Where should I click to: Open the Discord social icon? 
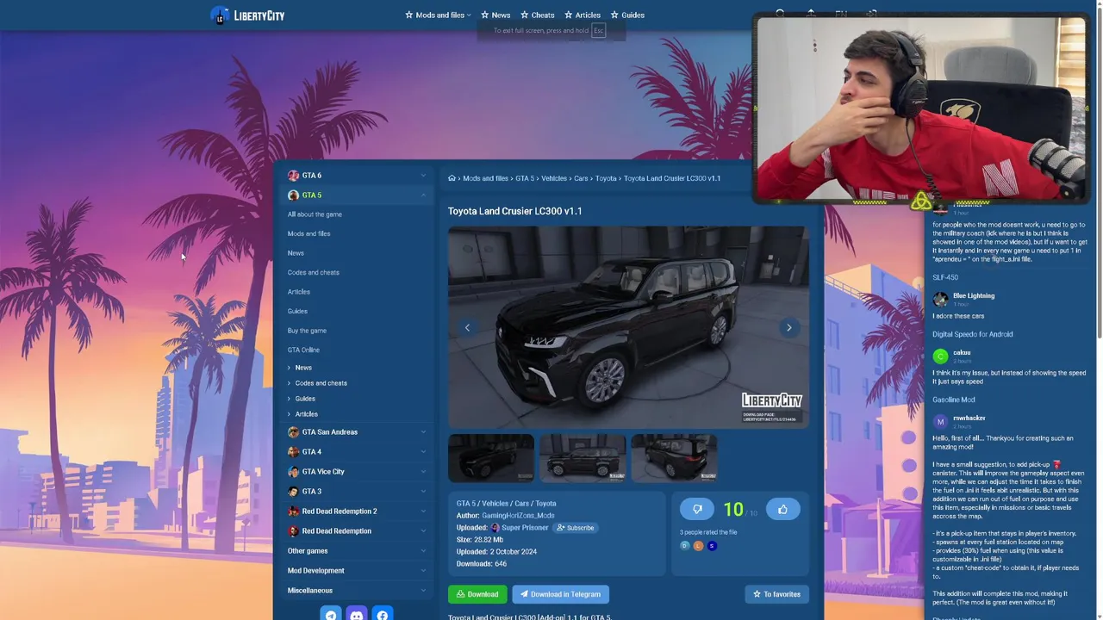point(357,614)
